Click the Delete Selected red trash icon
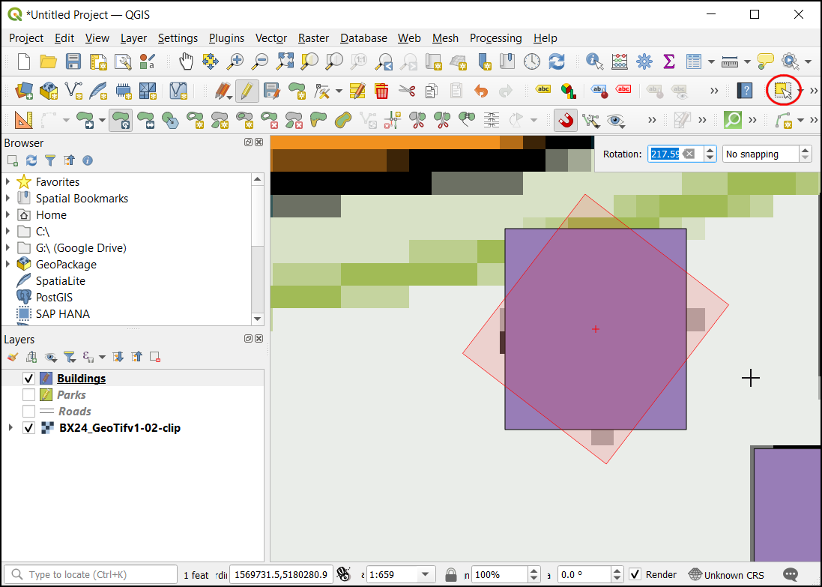Image resolution: width=822 pixels, height=587 pixels. 381,91
